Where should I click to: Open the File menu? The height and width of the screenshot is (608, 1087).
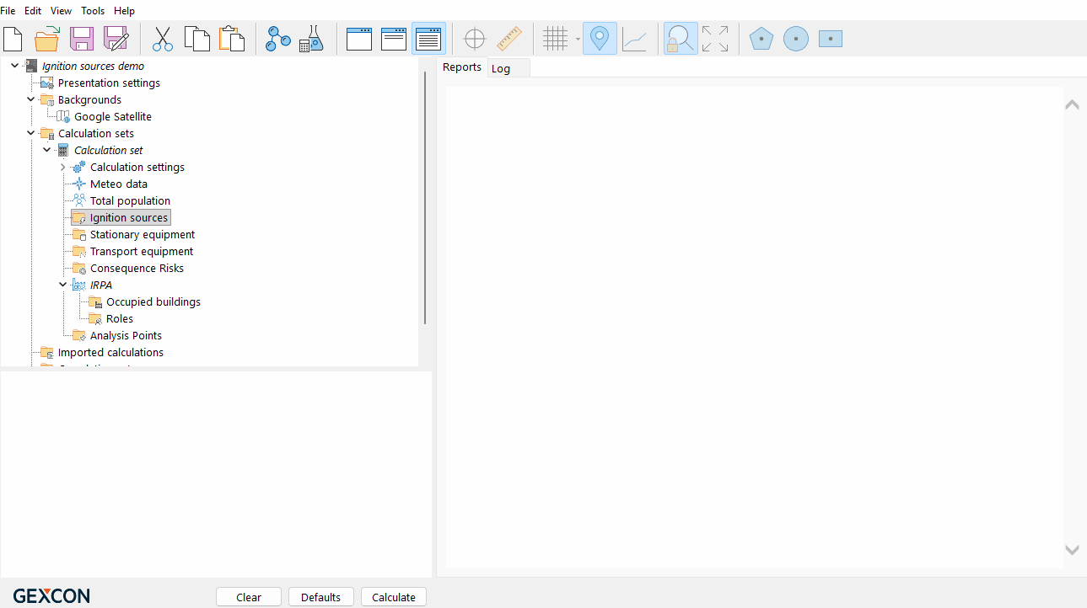[x=8, y=11]
